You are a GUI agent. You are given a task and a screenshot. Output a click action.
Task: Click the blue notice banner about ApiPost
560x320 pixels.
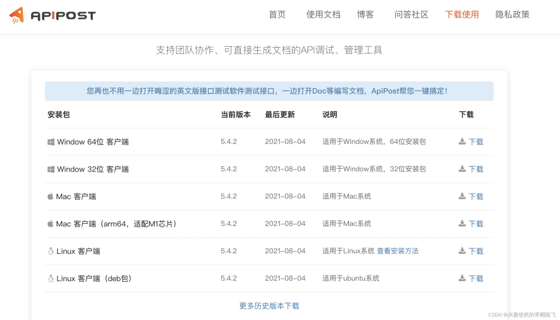[x=269, y=91]
